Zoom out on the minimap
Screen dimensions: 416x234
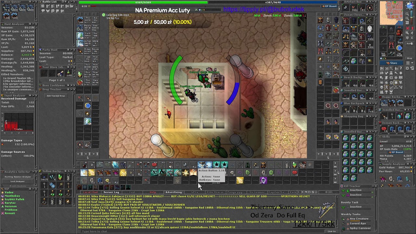(407, 14)
